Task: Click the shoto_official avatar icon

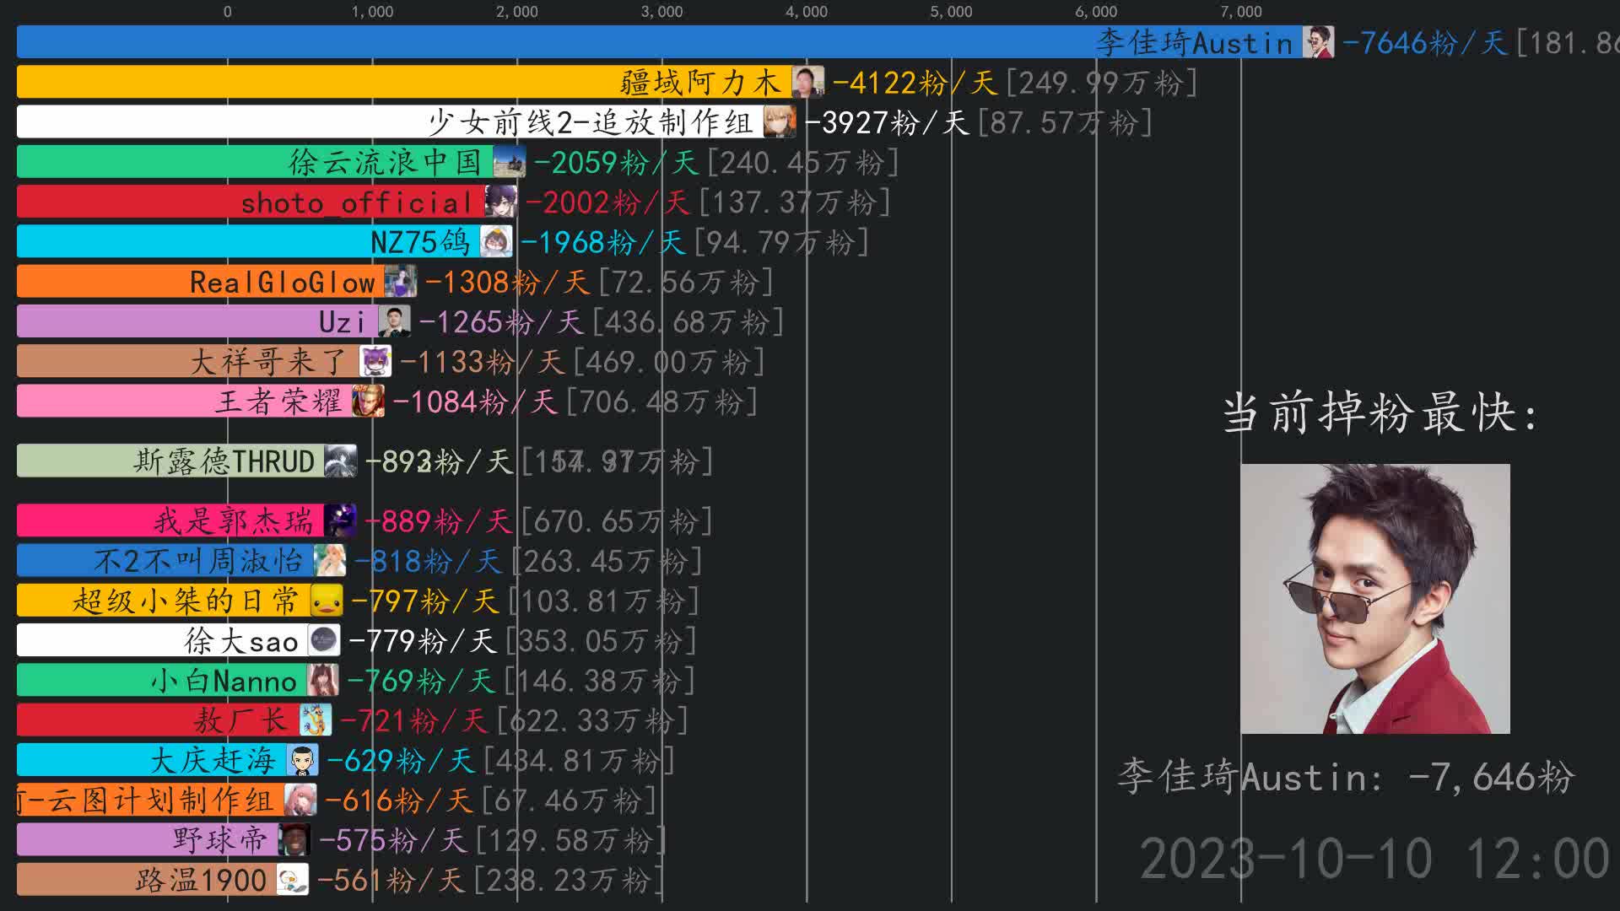Action: coord(501,202)
